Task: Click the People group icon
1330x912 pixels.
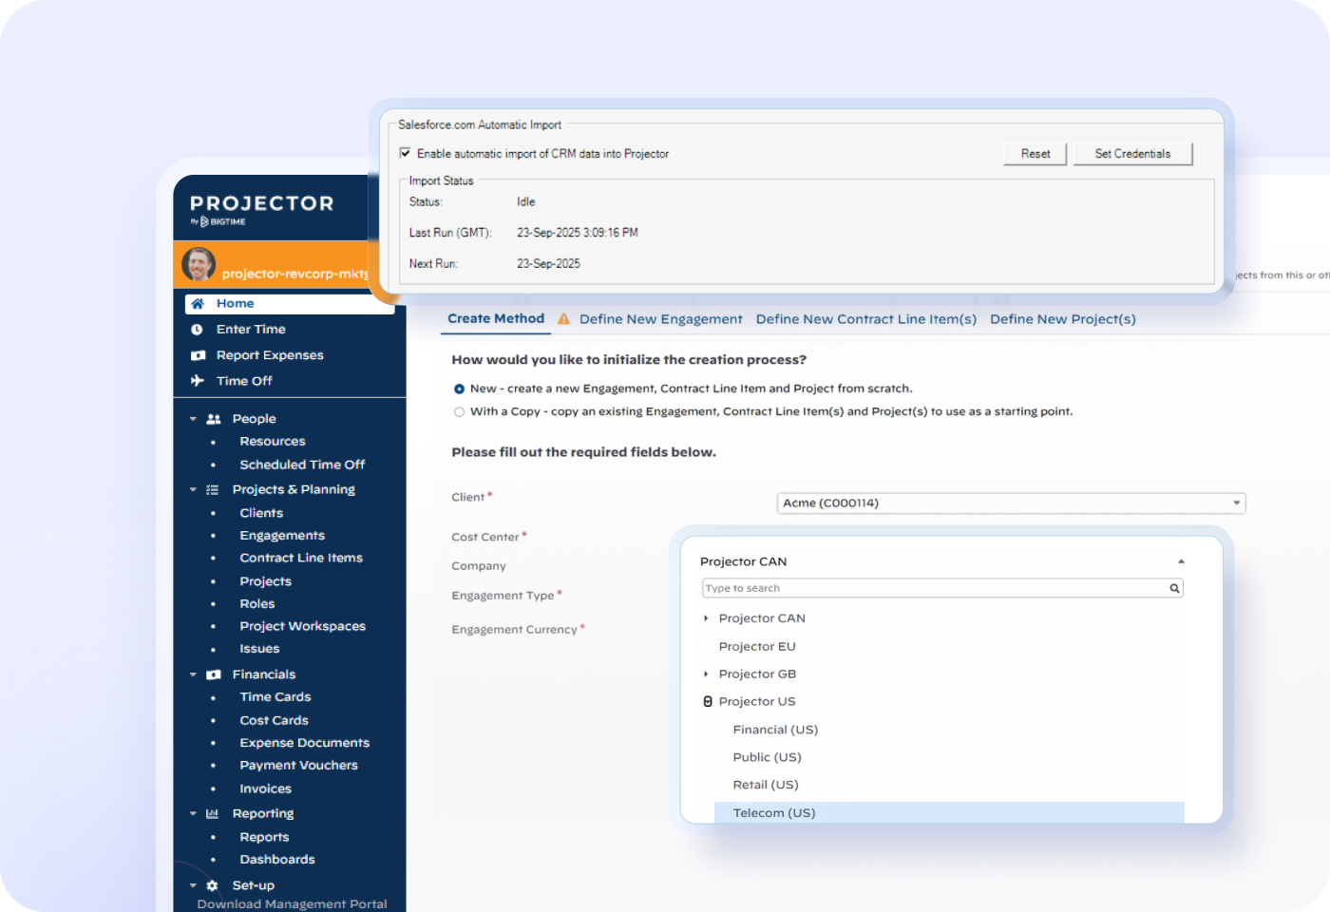Action: [212, 418]
